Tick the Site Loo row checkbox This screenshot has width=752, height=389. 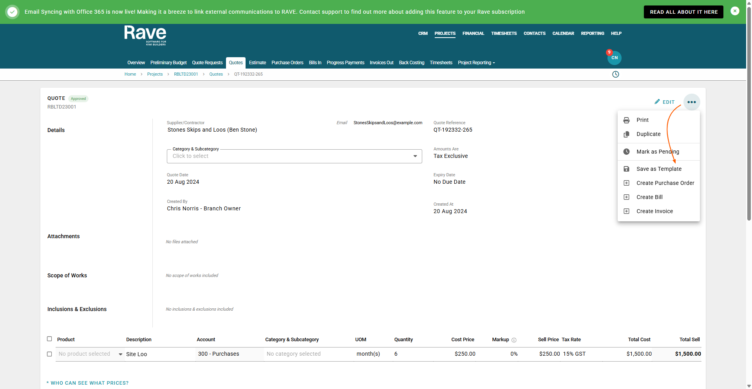coord(49,354)
